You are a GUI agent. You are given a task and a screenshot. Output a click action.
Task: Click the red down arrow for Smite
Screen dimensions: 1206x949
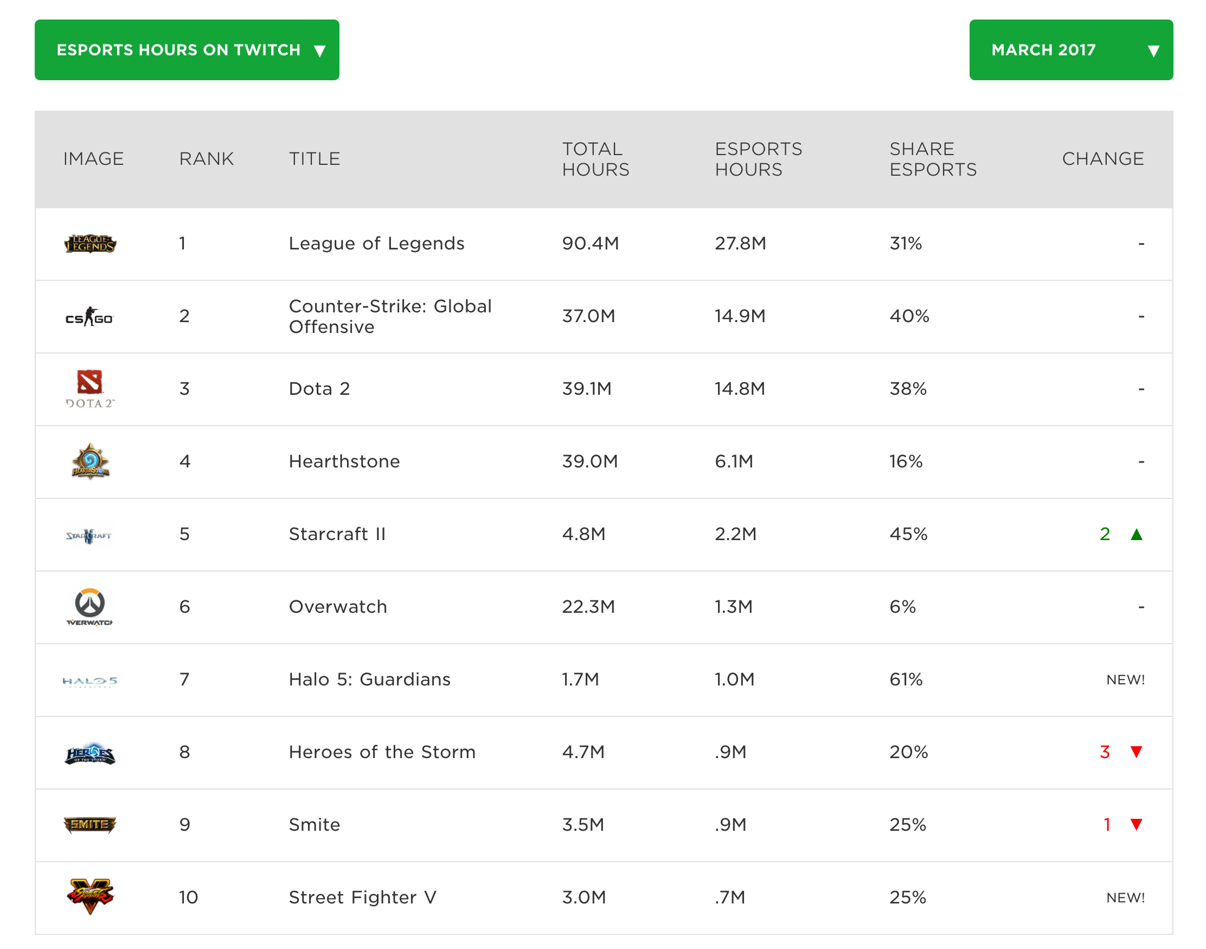tap(1136, 824)
